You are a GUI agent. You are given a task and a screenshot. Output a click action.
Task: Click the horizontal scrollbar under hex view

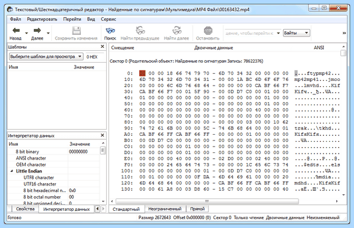[207, 201]
